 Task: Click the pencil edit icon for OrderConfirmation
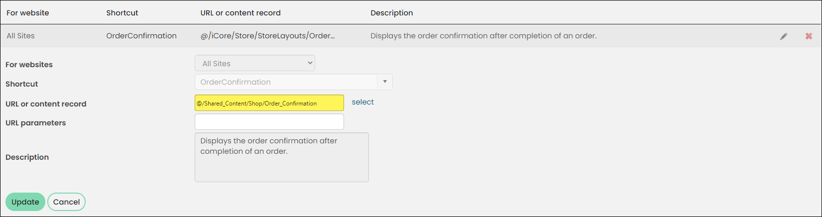point(784,36)
